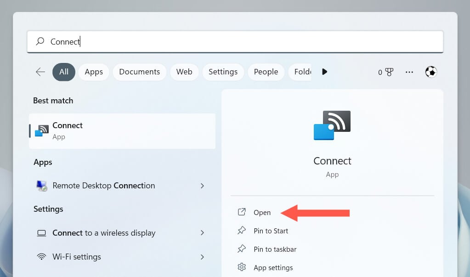Click the Remote Desktop Connection icon
This screenshot has width=470, height=277.
[41, 186]
